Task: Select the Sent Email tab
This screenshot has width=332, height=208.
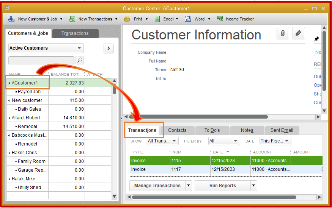Action: coord(282,130)
